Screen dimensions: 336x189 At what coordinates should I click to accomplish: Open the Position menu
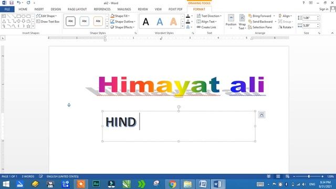pyautogui.click(x=231, y=22)
